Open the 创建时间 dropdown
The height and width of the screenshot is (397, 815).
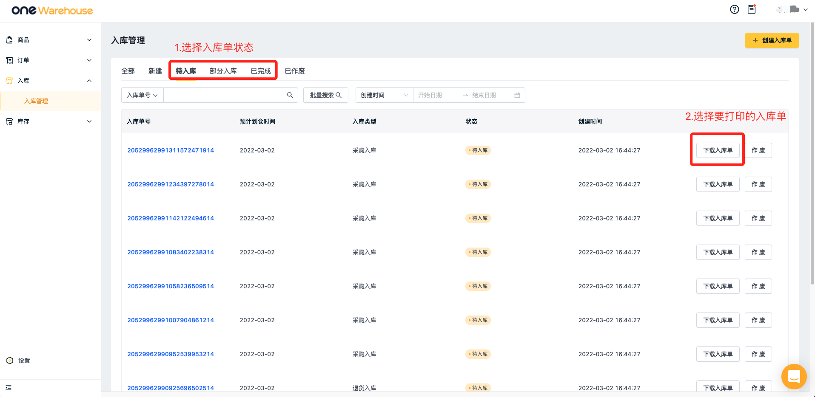pyautogui.click(x=384, y=95)
